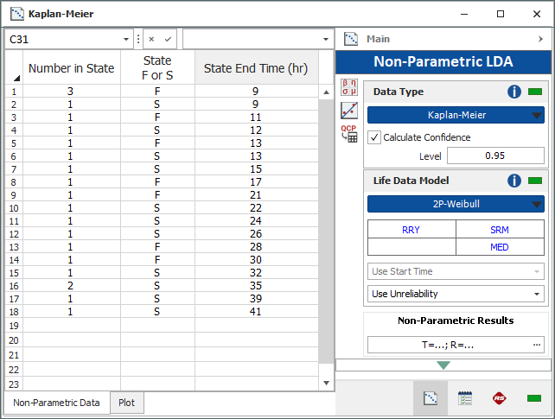Maximize the Kaplan-Meier window
This screenshot has height=419, width=555.
click(x=501, y=14)
